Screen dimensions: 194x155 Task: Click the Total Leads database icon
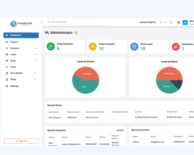click(x=134, y=46)
